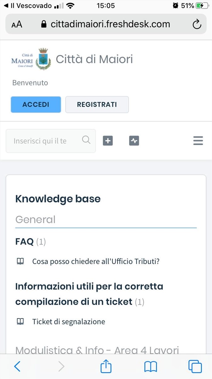Open the FAQ folder heading
Screen dimensions: 212x379
click(25, 242)
